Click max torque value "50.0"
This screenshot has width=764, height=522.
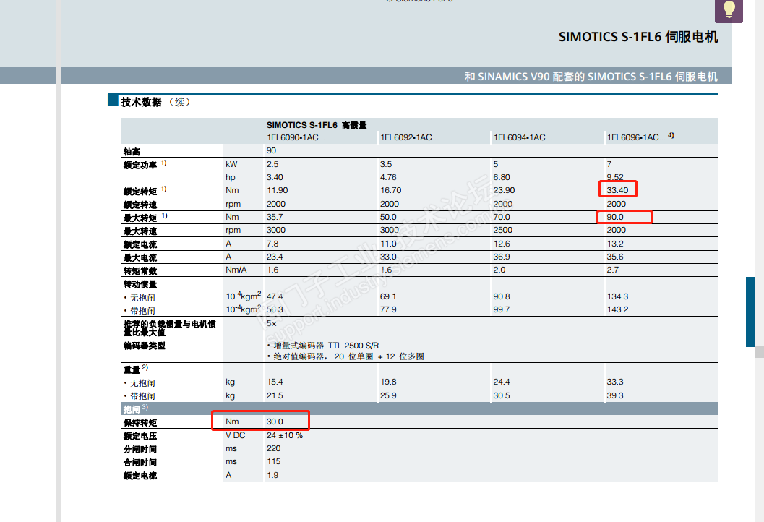[x=388, y=217]
